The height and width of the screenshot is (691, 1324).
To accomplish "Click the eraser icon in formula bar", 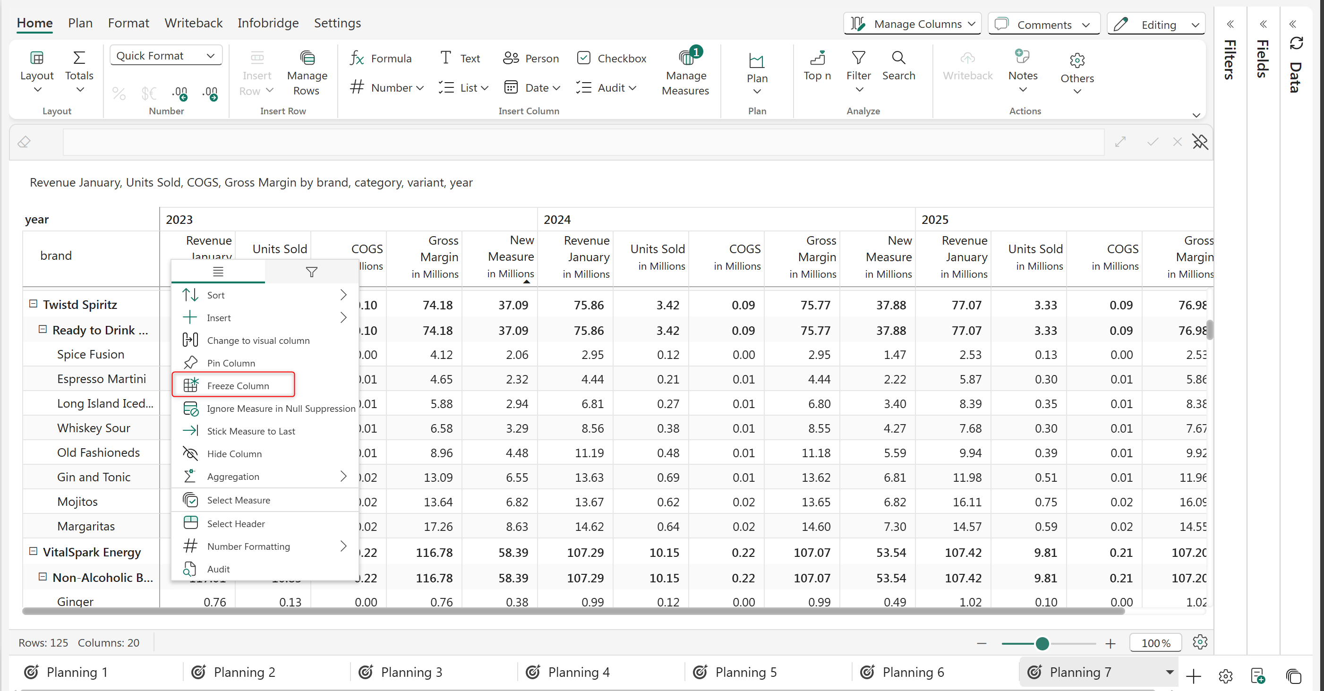I will point(24,142).
